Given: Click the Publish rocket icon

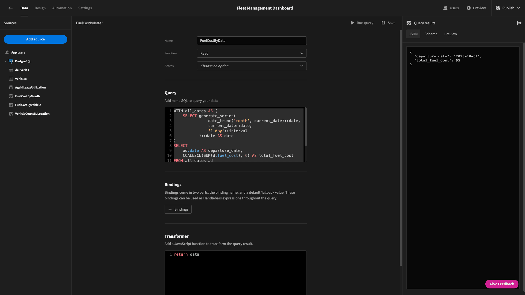Looking at the screenshot, I should pos(498,8).
